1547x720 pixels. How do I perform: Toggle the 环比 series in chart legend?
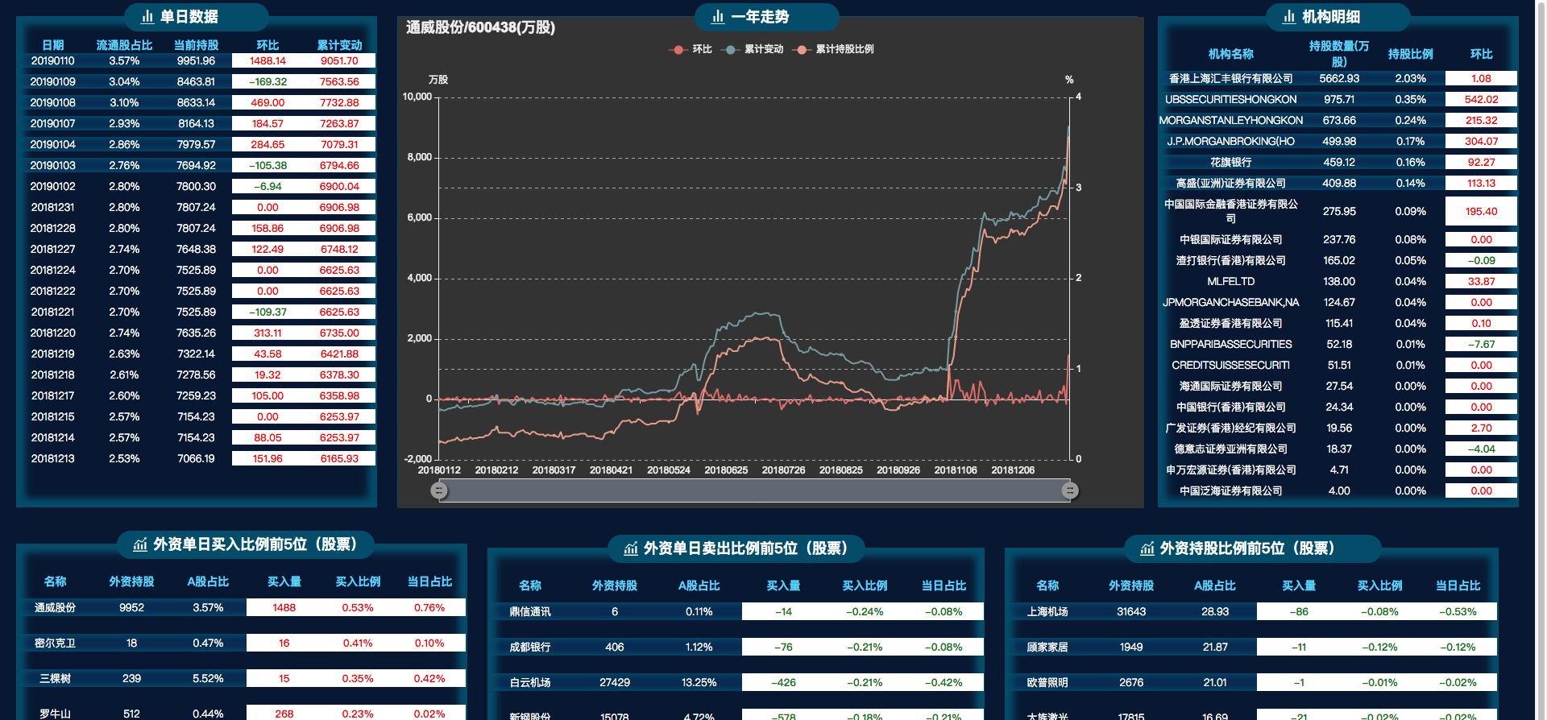pos(691,49)
